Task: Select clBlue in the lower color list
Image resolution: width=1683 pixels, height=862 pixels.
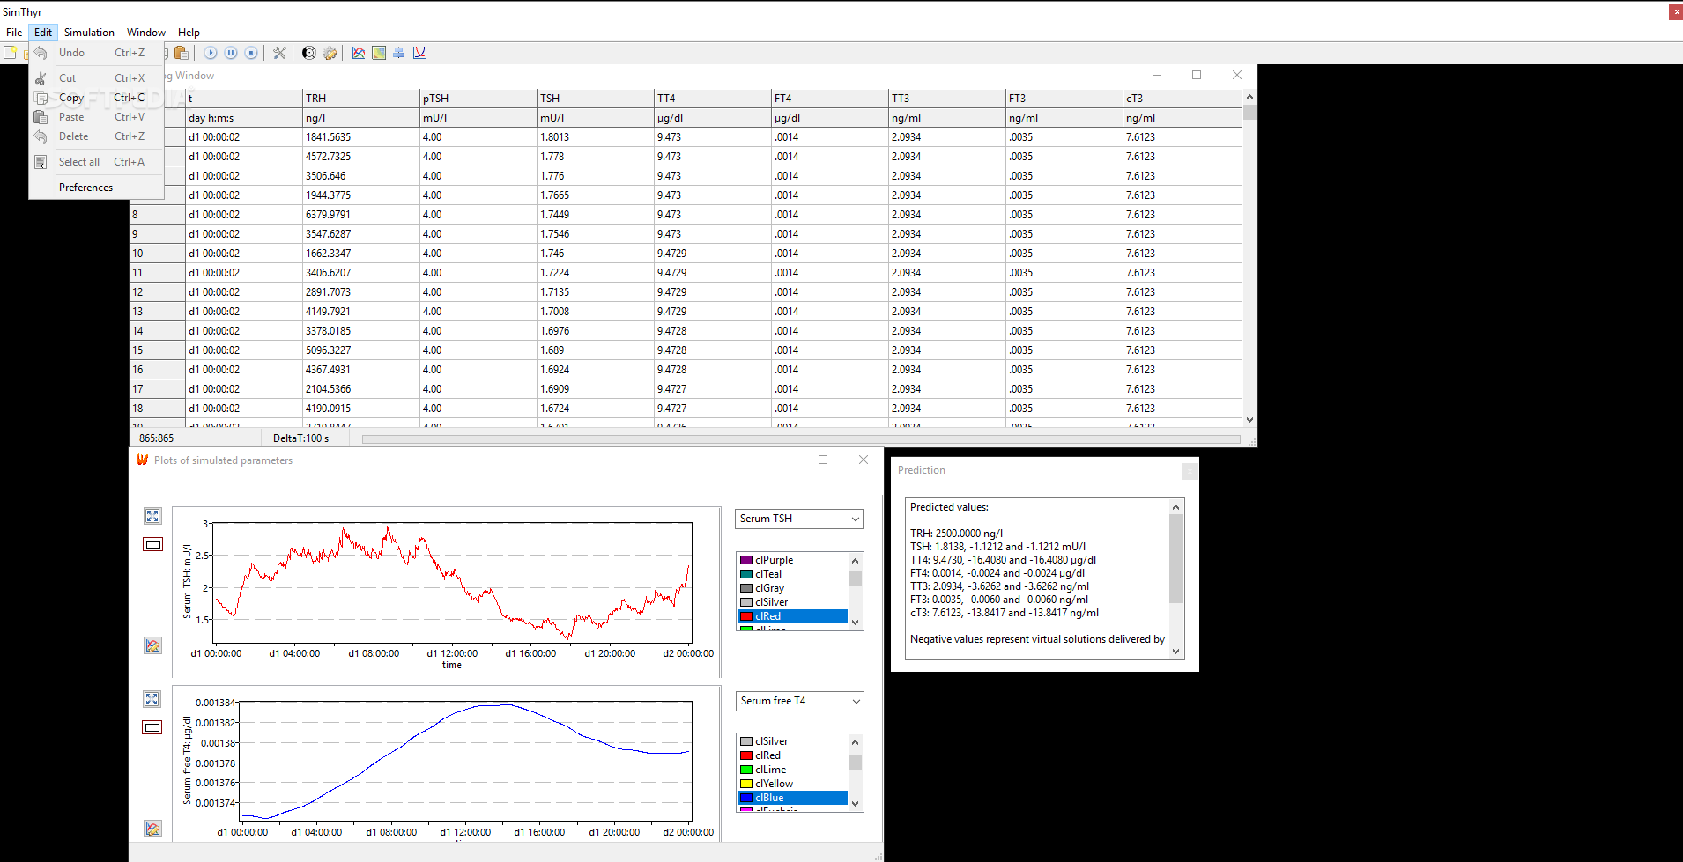Action: click(792, 798)
